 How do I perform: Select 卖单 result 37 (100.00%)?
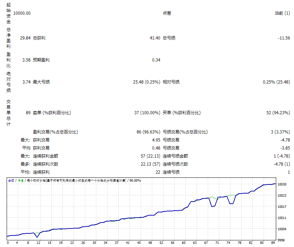147,113
